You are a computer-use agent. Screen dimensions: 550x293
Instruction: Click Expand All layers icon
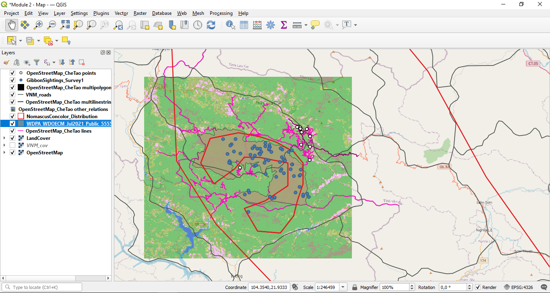point(62,62)
